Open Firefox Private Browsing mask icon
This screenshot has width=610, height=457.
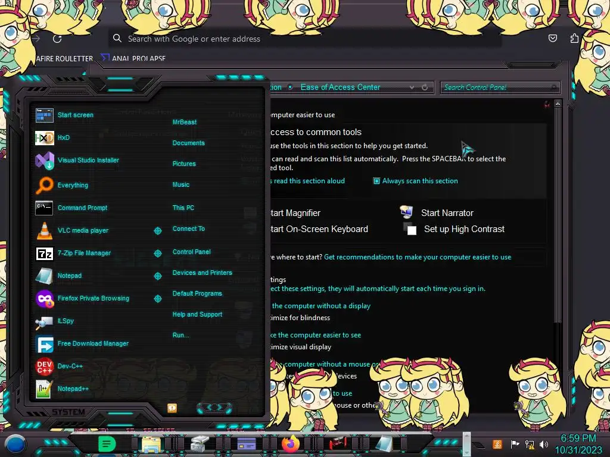click(44, 299)
